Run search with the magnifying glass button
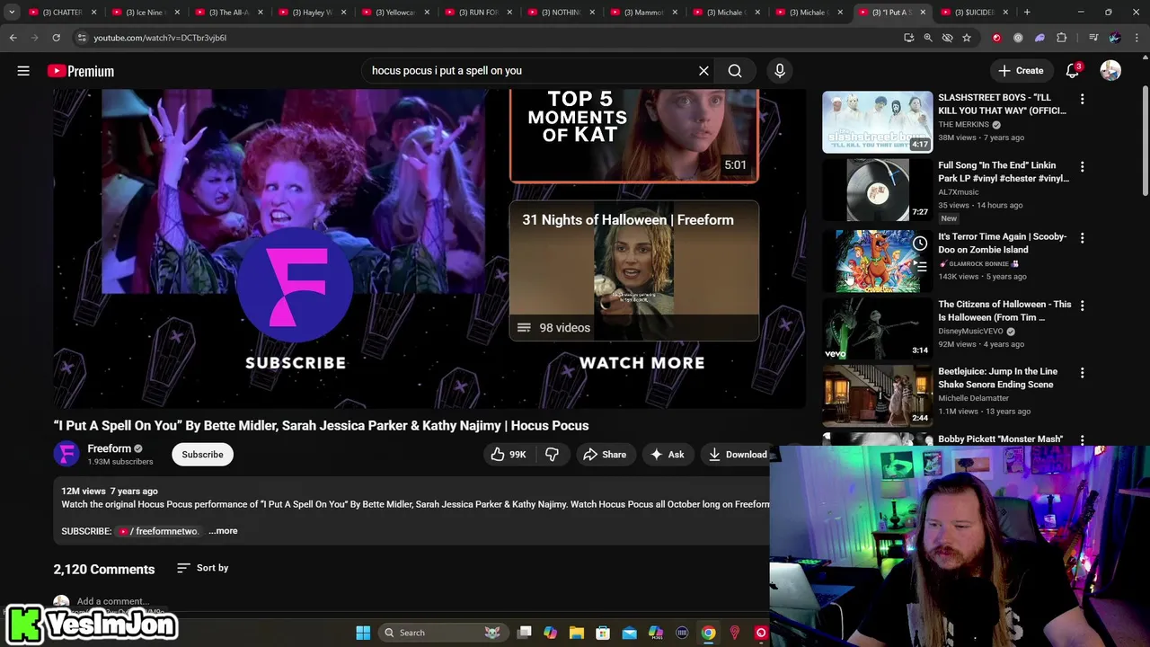This screenshot has height=647, width=1150. 735,71
